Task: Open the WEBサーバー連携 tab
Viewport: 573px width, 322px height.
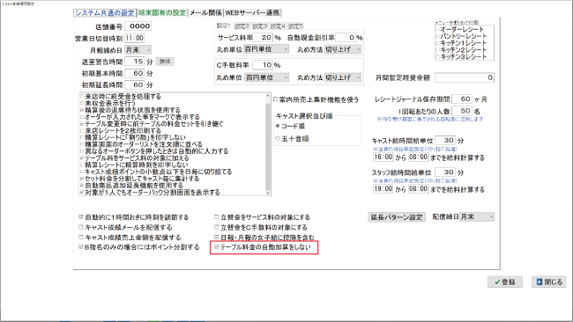Action: click(x=252, y=13)
